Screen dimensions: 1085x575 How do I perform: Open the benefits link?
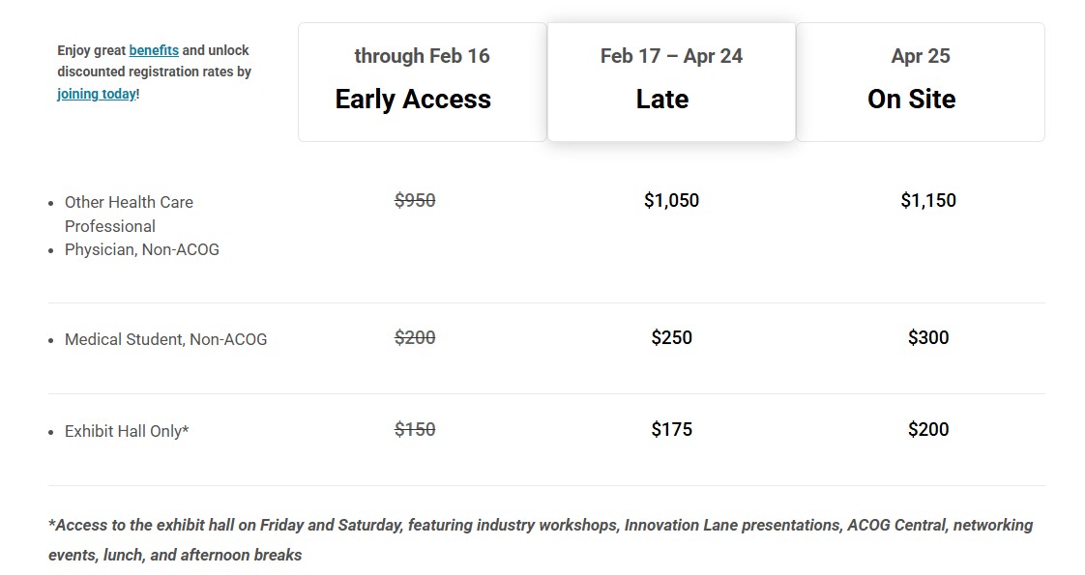(154, 50)
